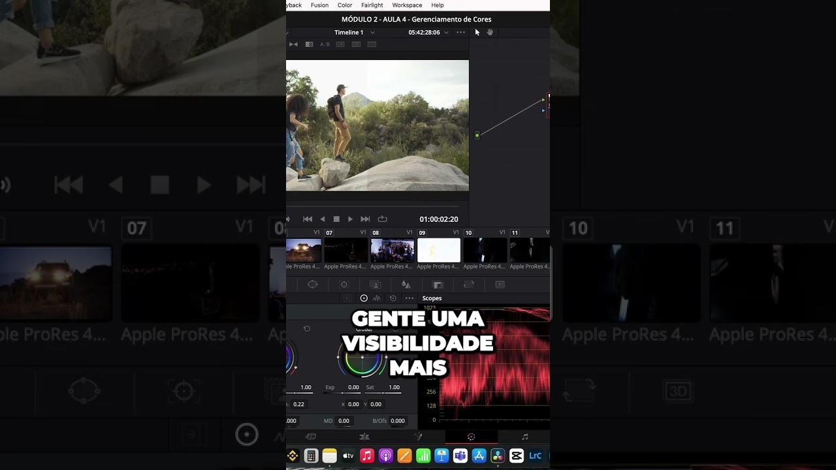Open Microsoft Teams from the dock
The image size is (836, 470).
[460, 456]
